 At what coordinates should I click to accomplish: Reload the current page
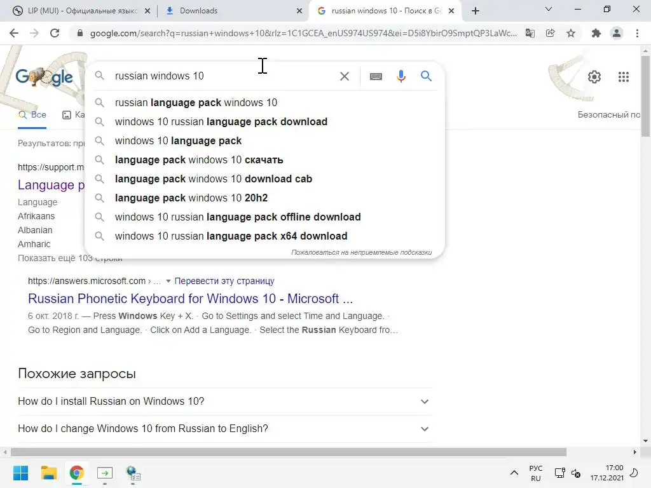(55, 33)
